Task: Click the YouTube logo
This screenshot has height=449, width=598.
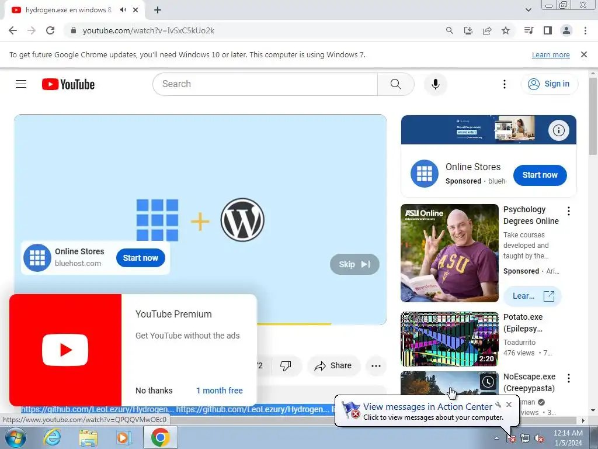Action: (68, 84)
